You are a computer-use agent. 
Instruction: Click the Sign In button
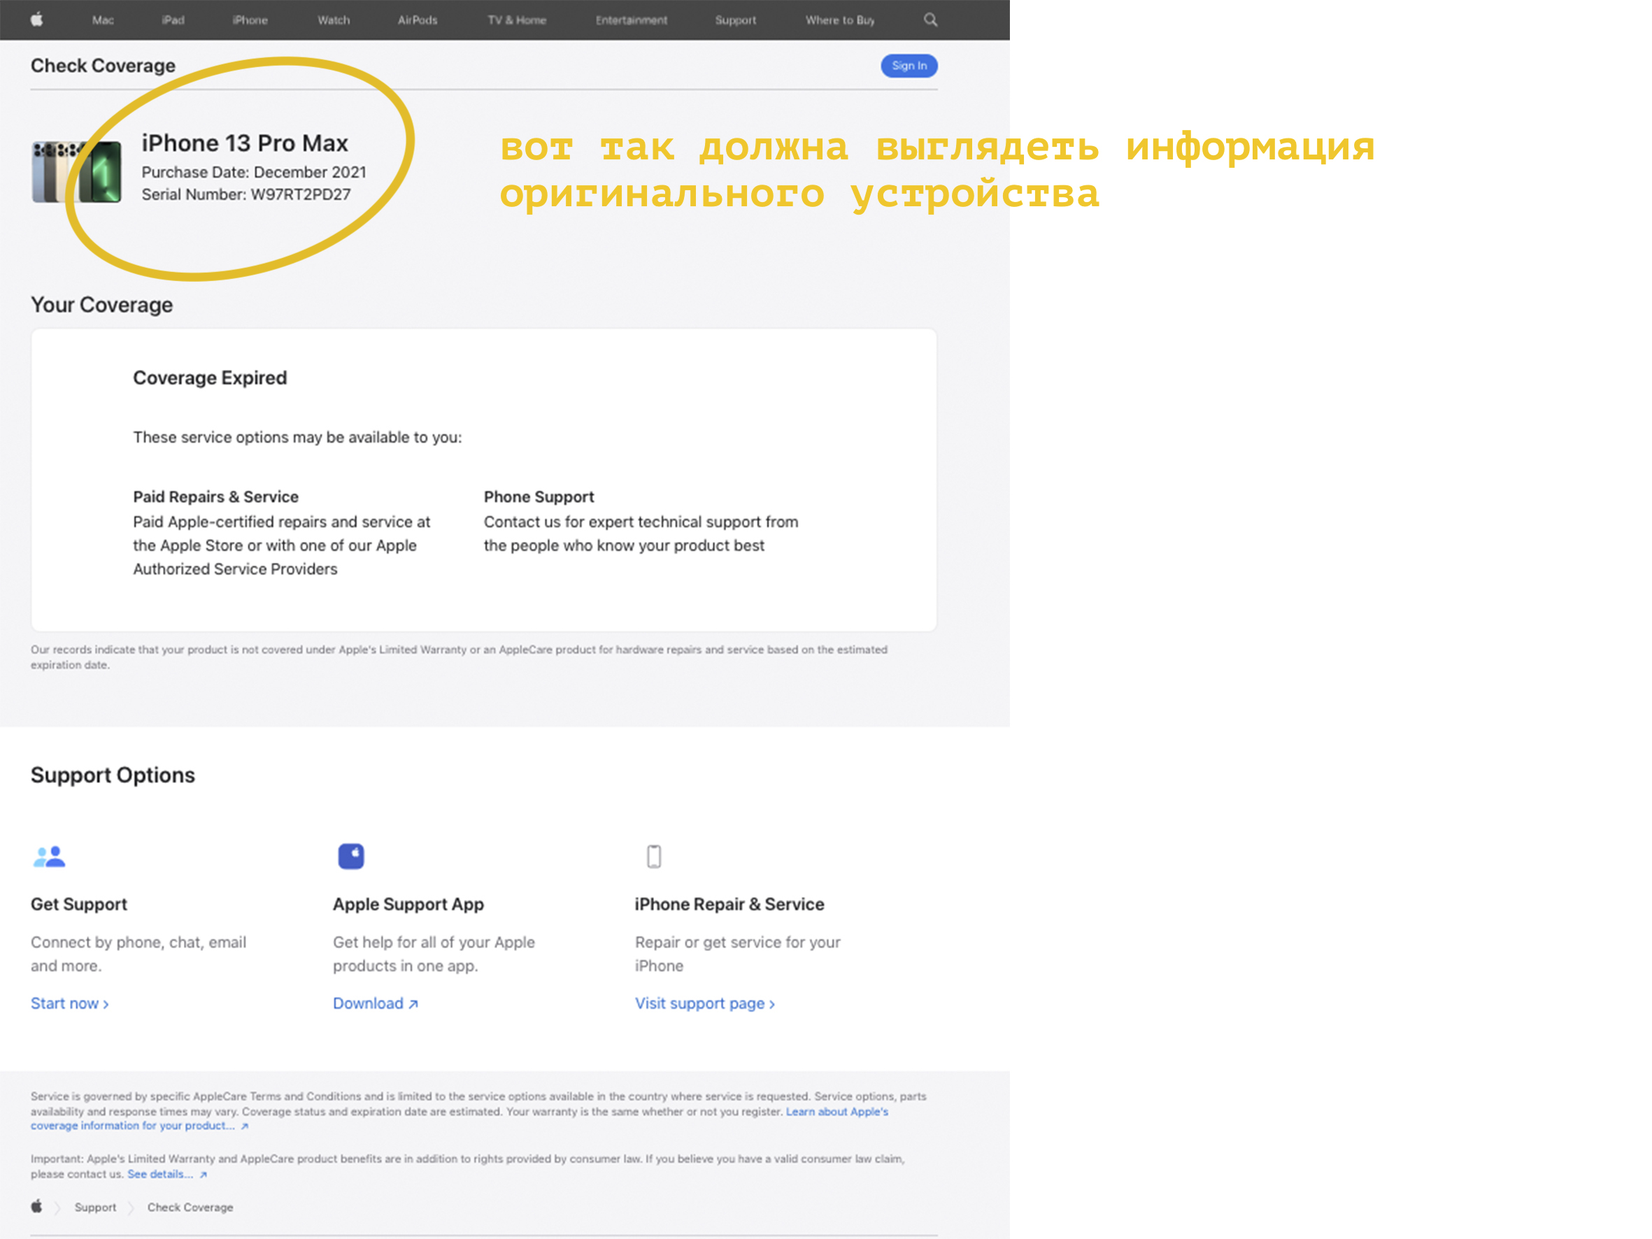point(909,66)
